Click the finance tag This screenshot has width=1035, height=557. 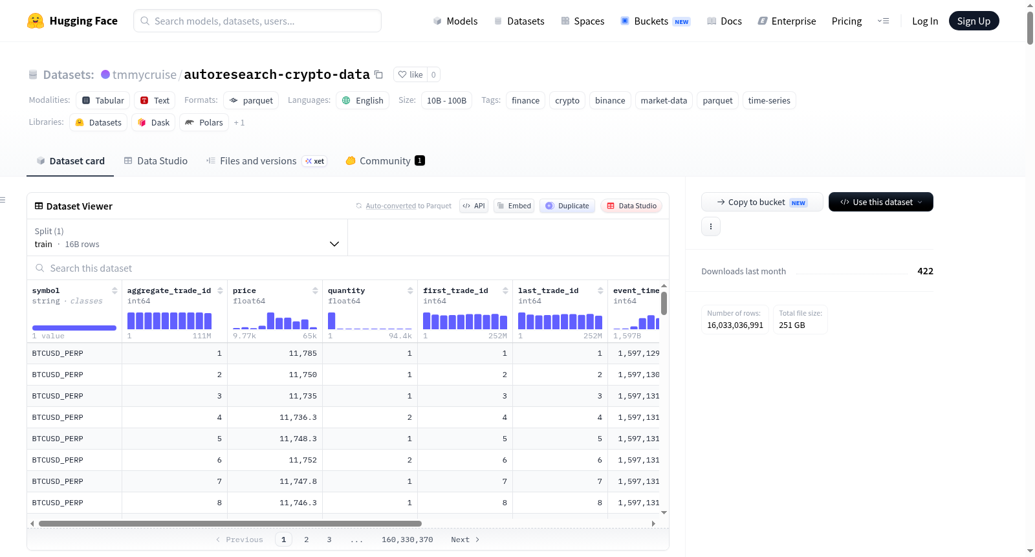525,100
